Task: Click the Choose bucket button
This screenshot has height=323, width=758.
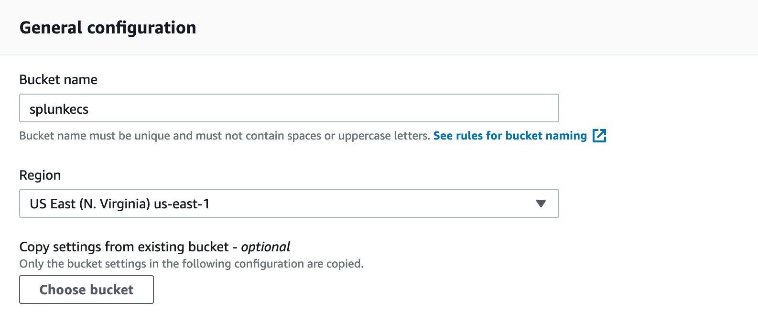Action: click(87, 290)
